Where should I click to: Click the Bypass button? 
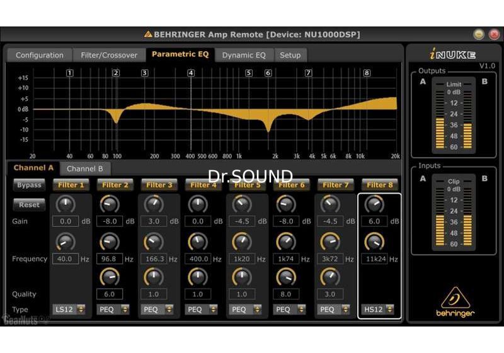(x=29, y=185)
